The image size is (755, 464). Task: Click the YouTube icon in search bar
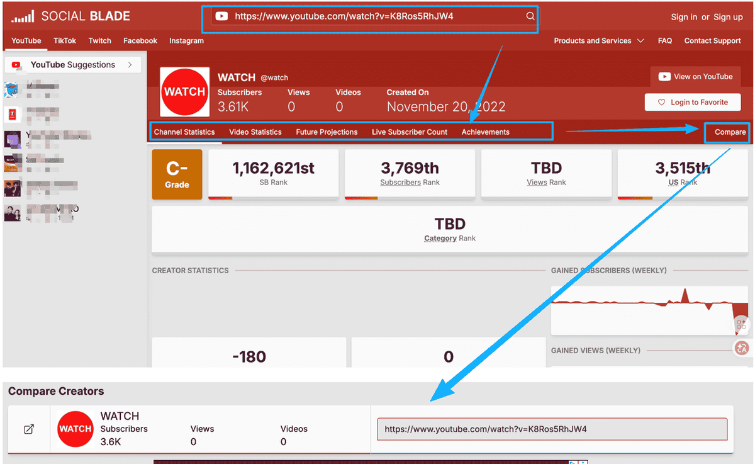221,16
